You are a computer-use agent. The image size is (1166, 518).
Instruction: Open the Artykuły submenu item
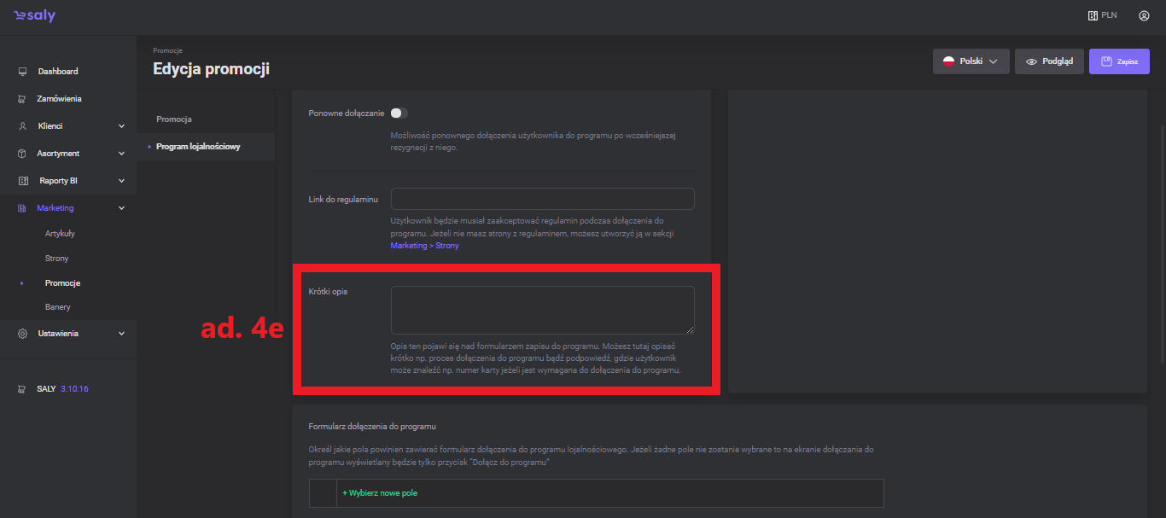60,233
